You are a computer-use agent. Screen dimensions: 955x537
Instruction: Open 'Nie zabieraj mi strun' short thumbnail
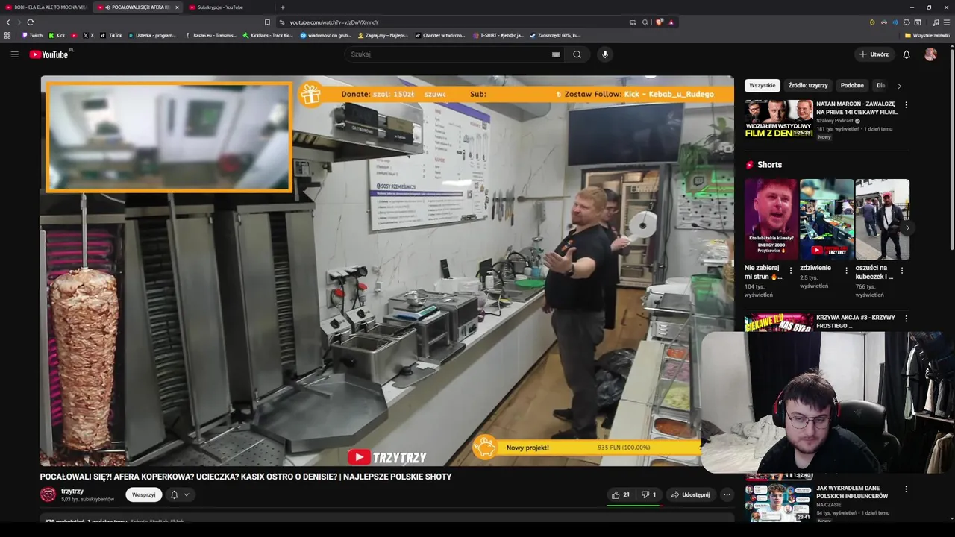point(771,219)
